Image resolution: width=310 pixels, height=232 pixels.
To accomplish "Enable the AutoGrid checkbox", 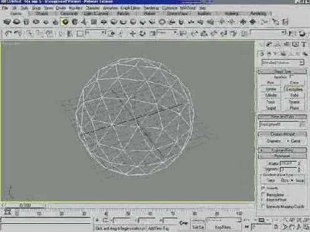I will [x=291, y=77].
